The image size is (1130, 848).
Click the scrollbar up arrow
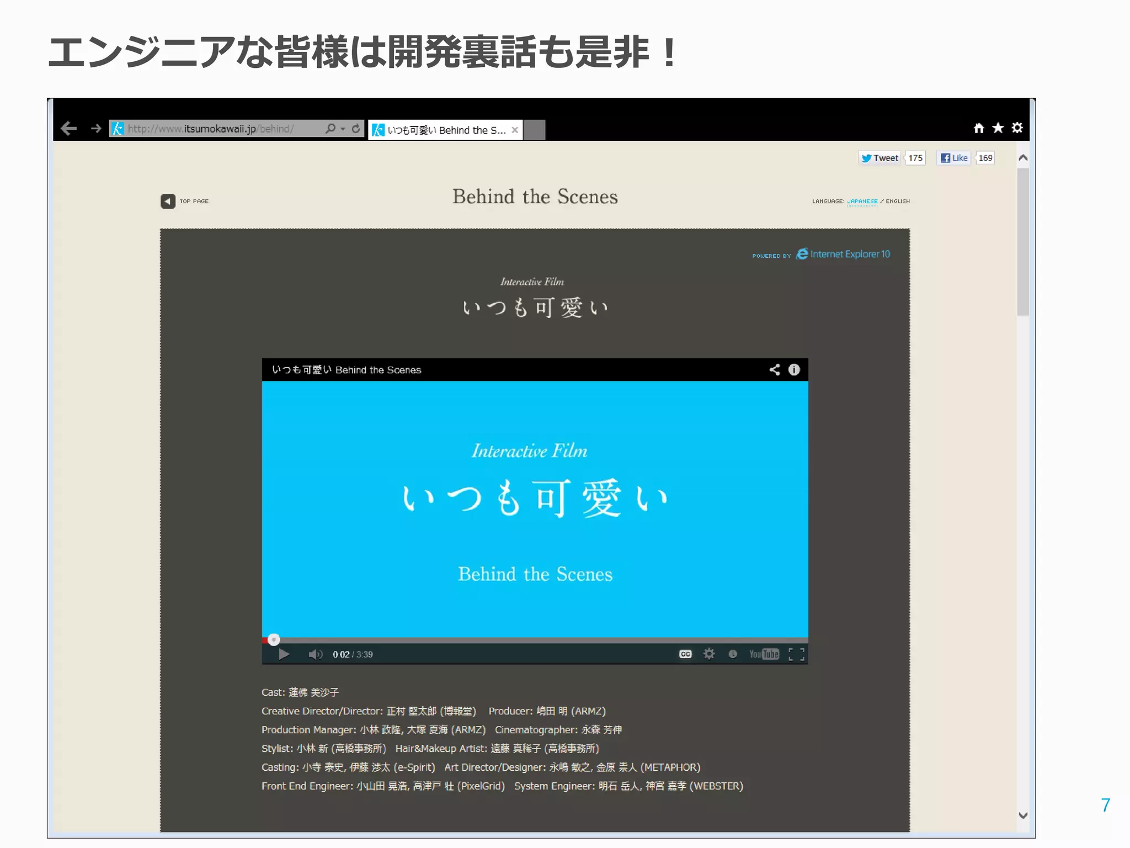[x=1023, y=158]
